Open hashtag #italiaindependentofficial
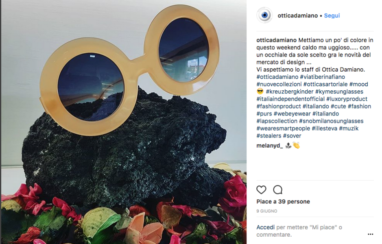This screenshot has height=244, width=382. tap(290, 99)
